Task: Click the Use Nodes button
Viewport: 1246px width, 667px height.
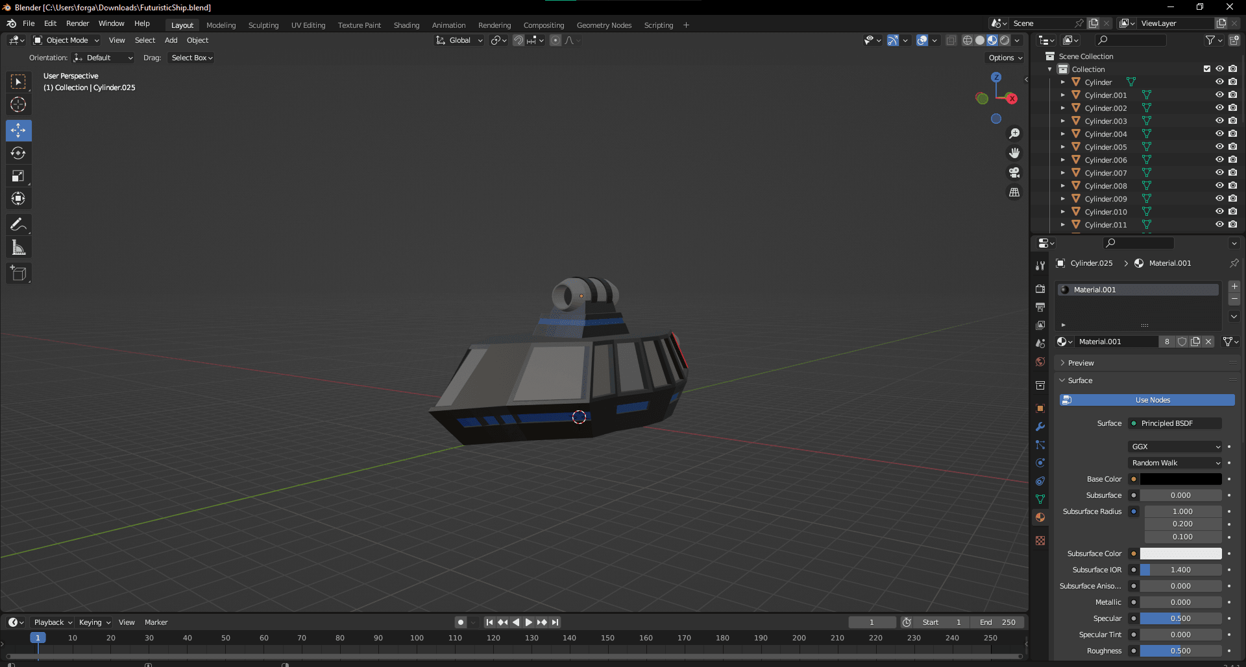Action: point(1147,400)
